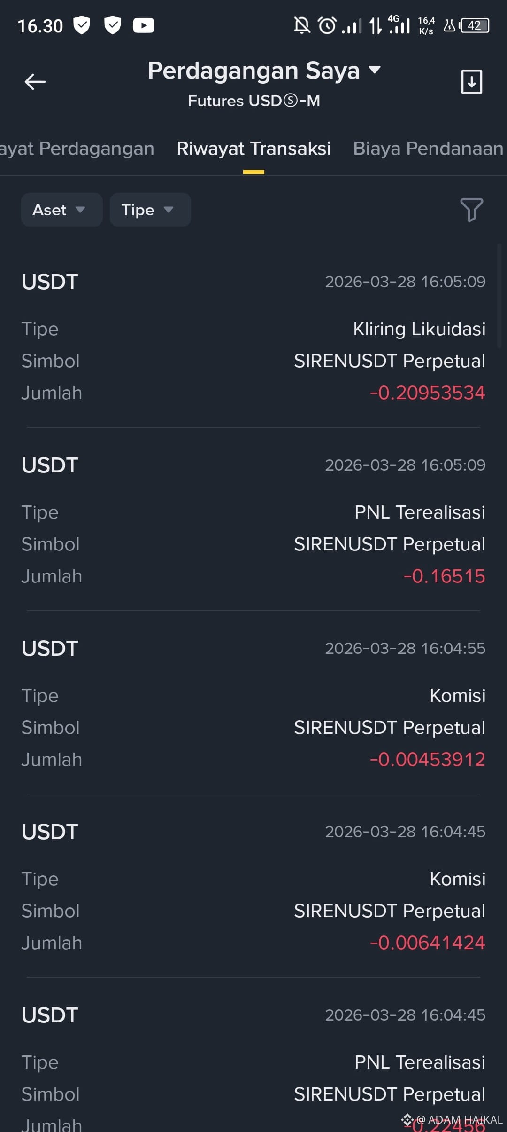Open the PNL Terealisasi -0.16515 entry

[253, 520]
